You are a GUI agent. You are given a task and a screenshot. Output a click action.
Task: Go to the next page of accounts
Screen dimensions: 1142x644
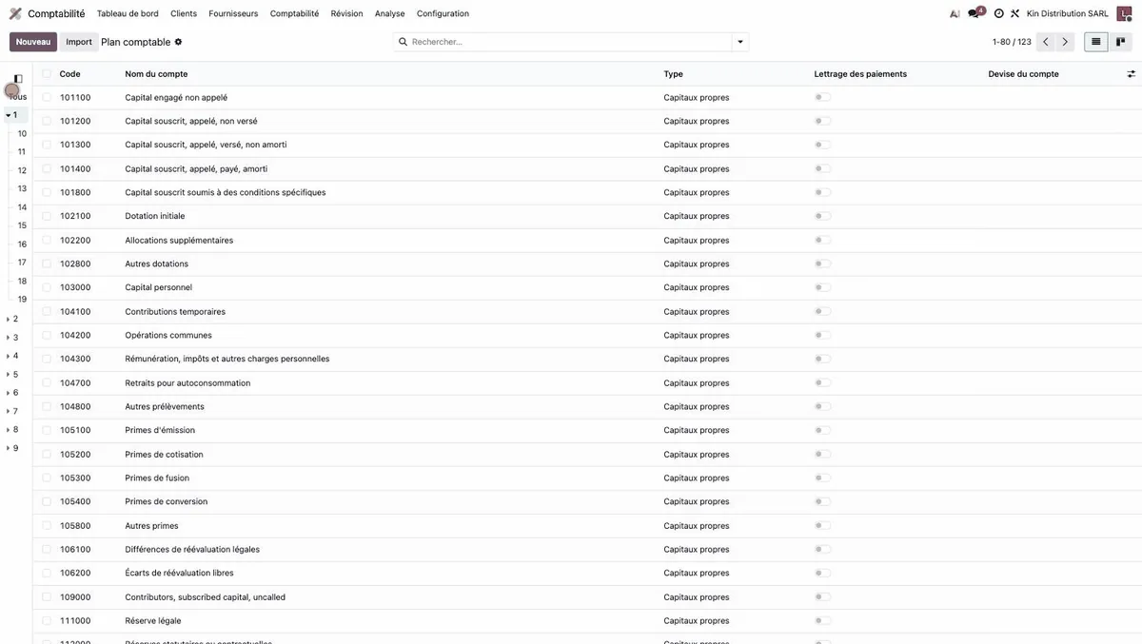(1065, 42)
